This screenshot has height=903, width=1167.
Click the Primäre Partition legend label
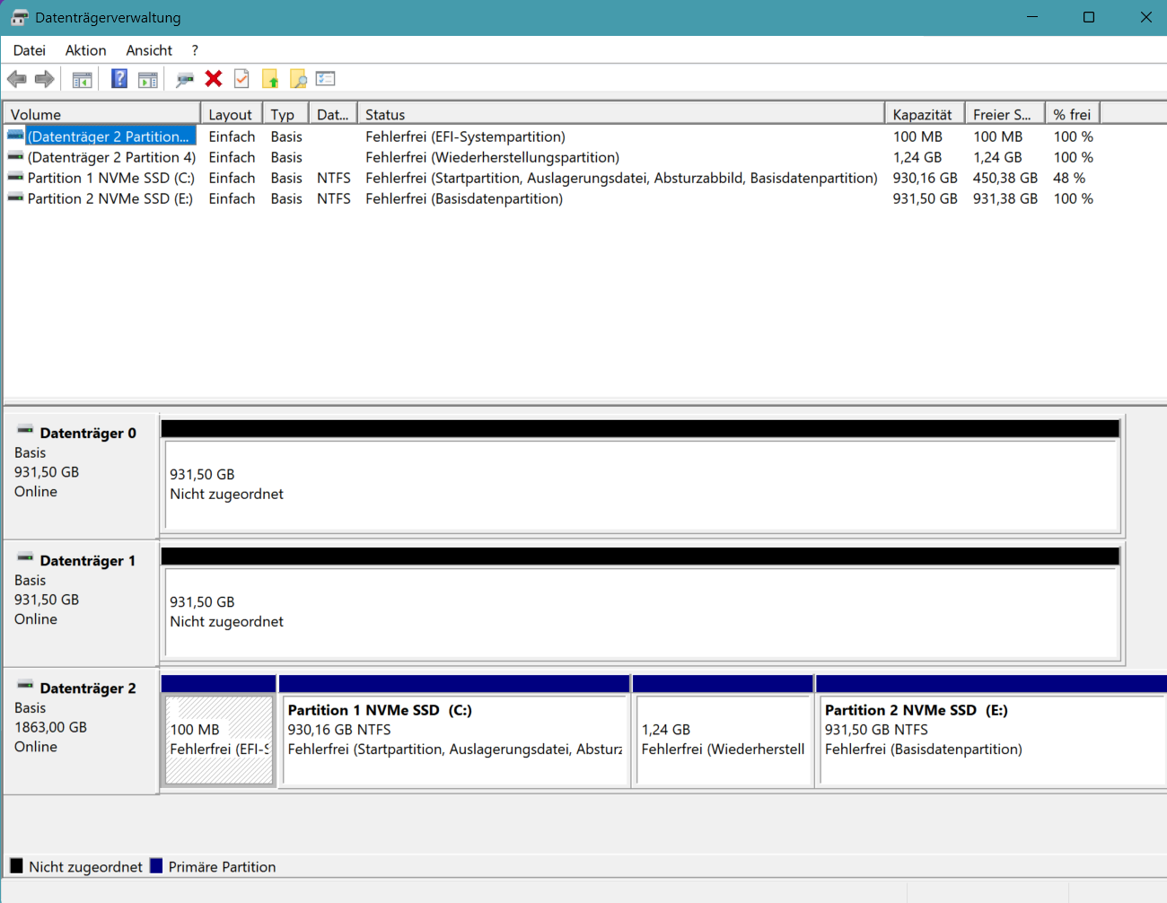point(222,866)
